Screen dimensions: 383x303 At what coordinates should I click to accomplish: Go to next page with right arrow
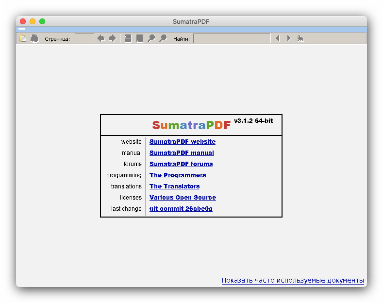[112, 38]
